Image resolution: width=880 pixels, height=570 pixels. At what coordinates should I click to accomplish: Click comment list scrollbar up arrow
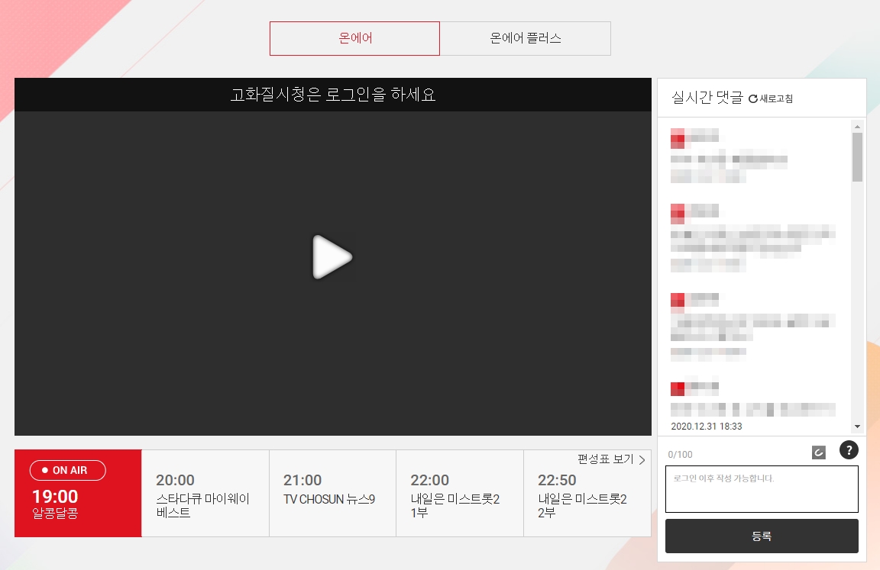pos(857,127)
